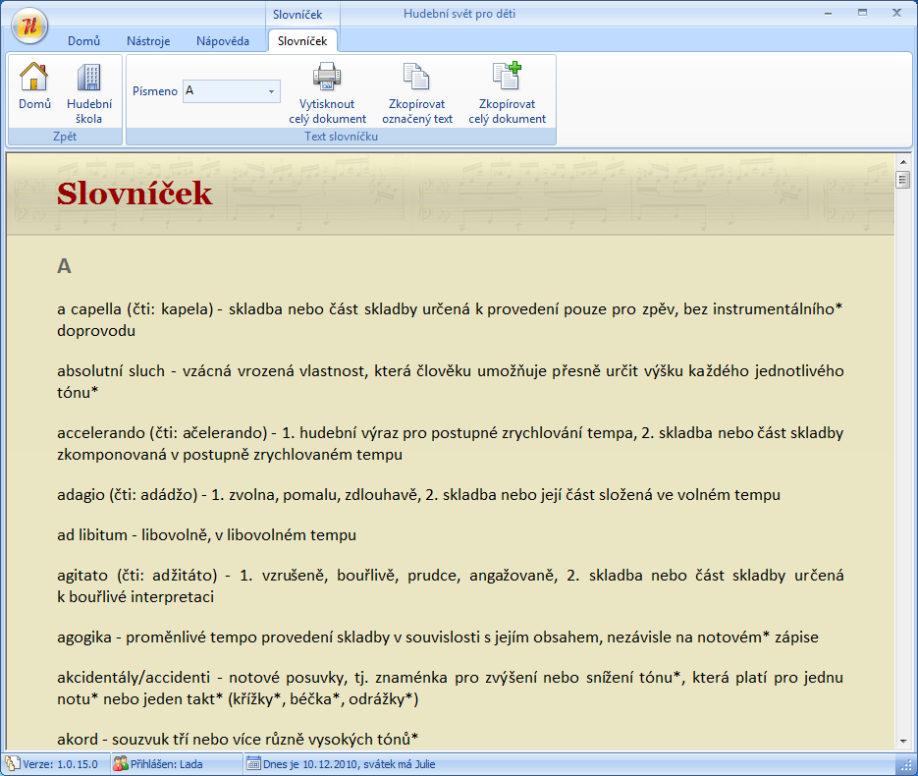Screen dimensions: 918x776
Task: Open the Nápověda ribbon tab
Action: click(x=223, y=41)
